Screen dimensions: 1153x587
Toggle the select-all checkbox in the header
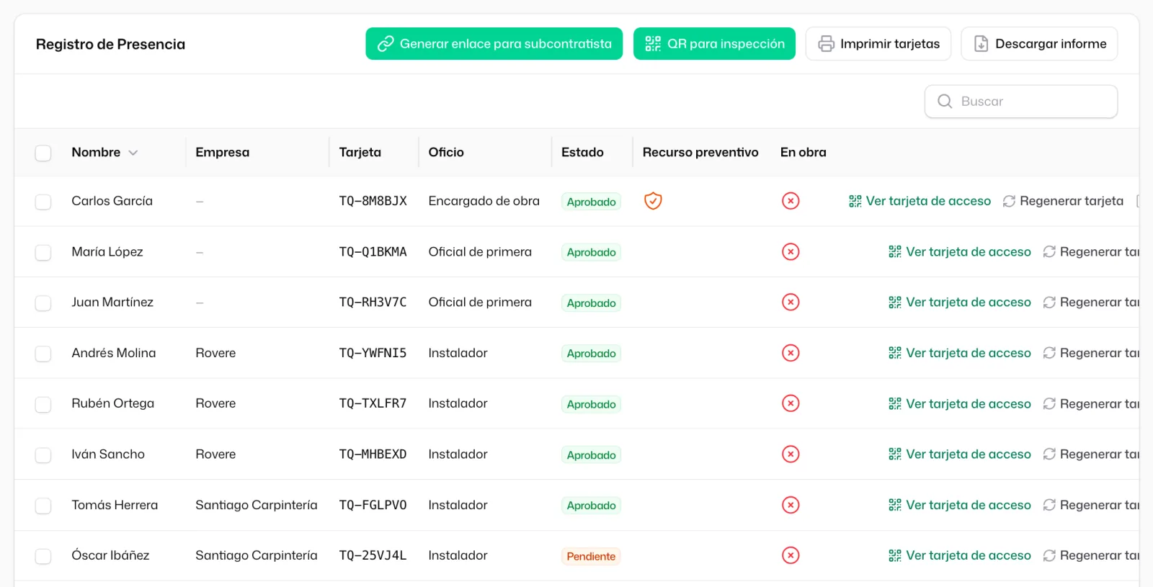tap(43, 153)
